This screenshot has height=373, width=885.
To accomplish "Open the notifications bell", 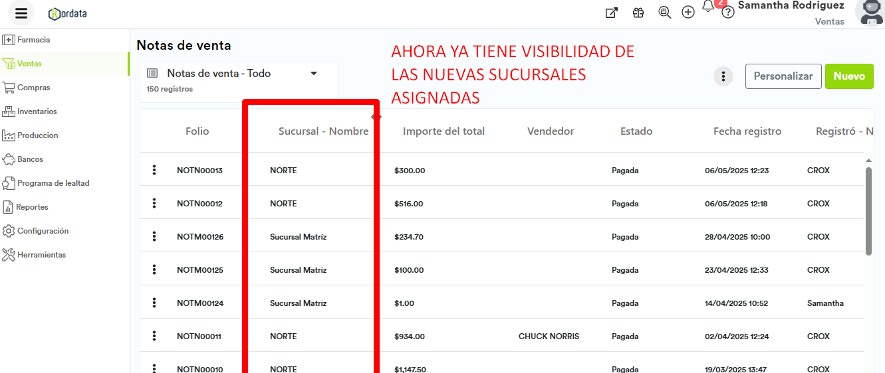I will (708, 7).
